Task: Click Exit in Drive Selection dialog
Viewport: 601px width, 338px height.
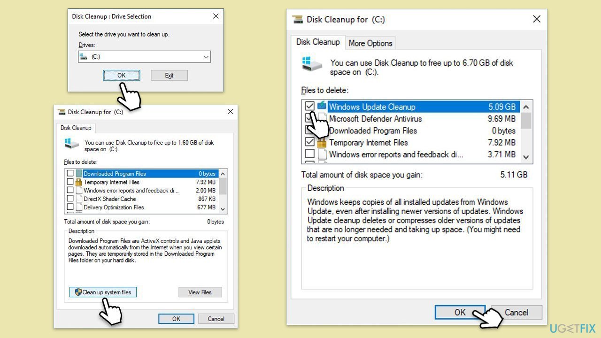Action: pyautogui.click(x=169, y=75)
